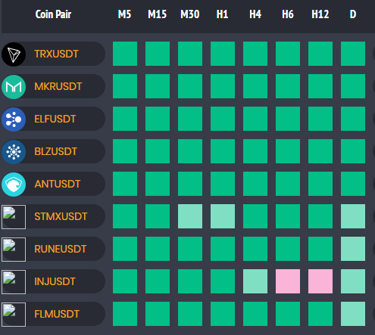
Task: Click the green H12 cell for RUNEUSDT
Action: [320, 249]
